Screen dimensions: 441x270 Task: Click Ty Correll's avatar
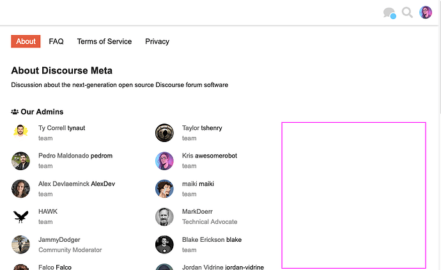(20, 132)
